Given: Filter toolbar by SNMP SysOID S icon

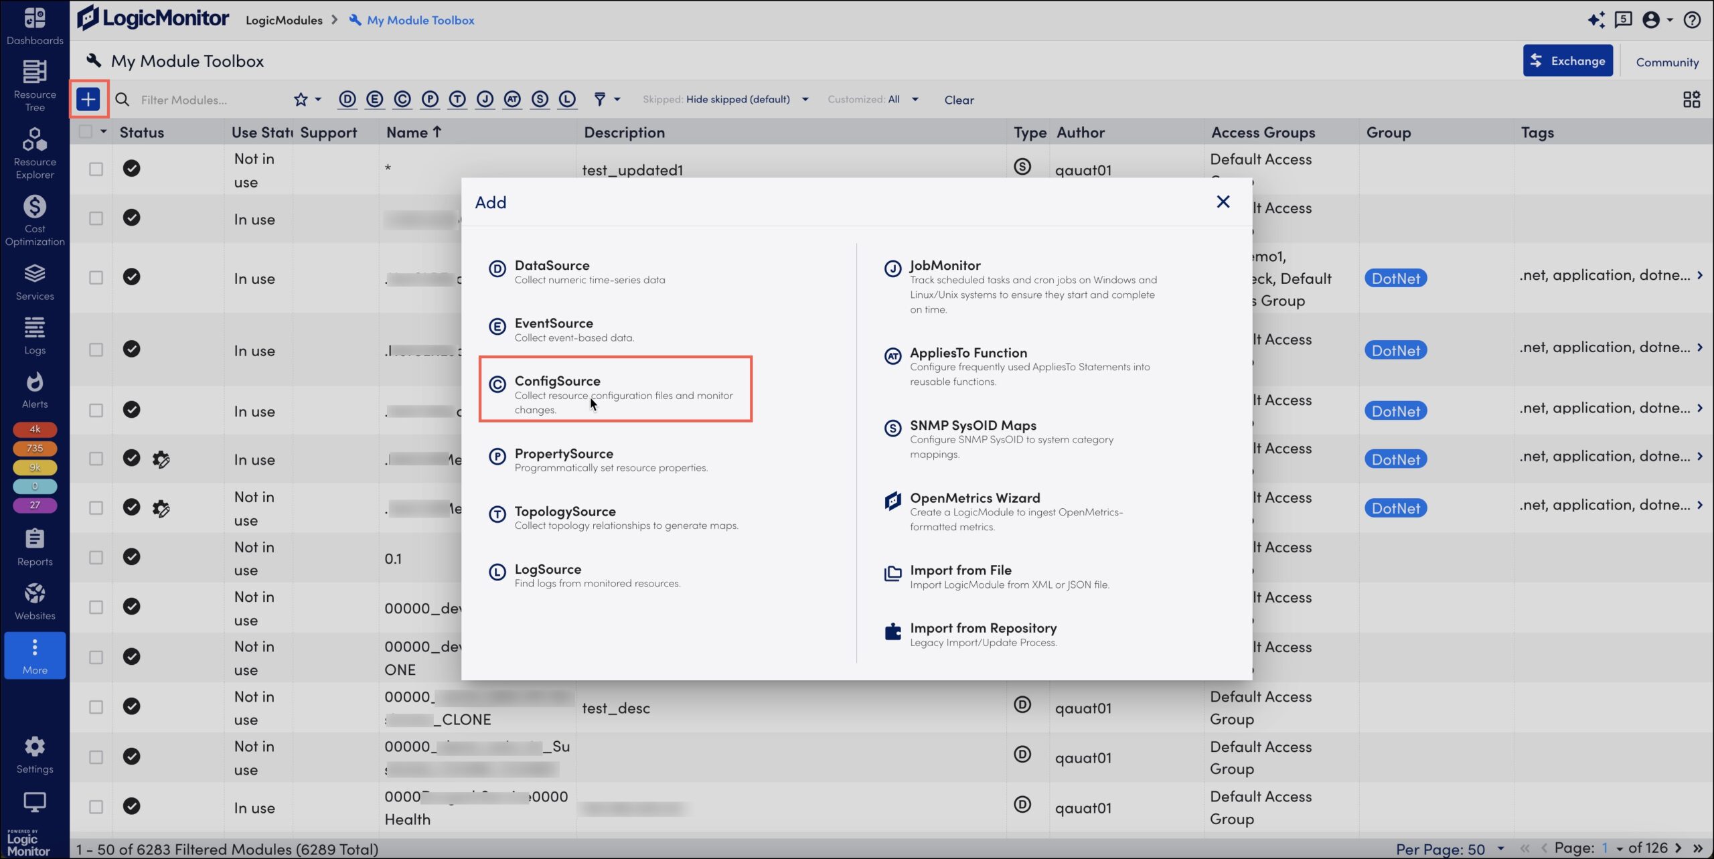Looking at the screenshot, I should coord(540,99).
